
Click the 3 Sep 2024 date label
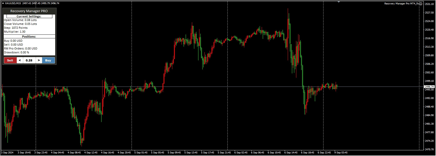click(x=7, y=153)
